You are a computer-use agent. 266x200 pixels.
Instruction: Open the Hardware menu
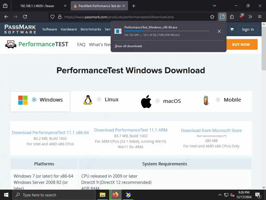tap(69, 29)
